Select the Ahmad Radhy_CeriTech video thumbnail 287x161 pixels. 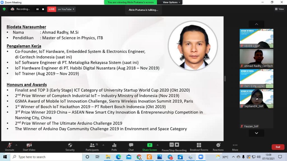coord(256,58)
